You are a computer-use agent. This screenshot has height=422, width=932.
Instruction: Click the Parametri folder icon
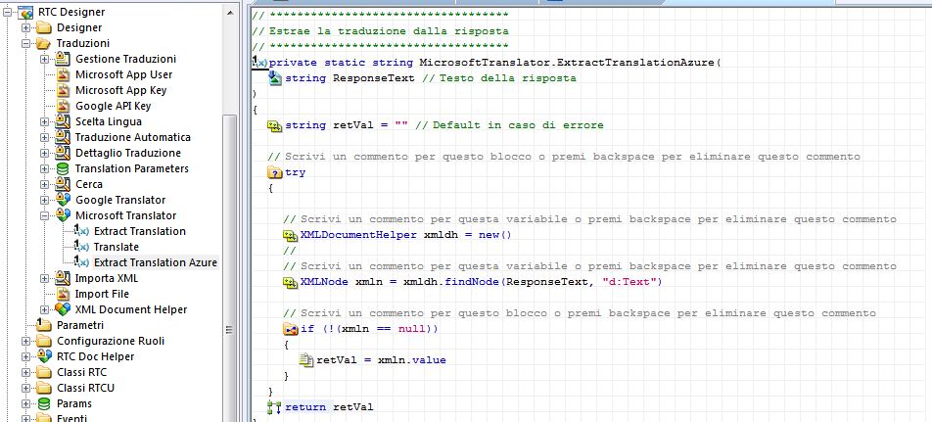[x=44, y=324]
